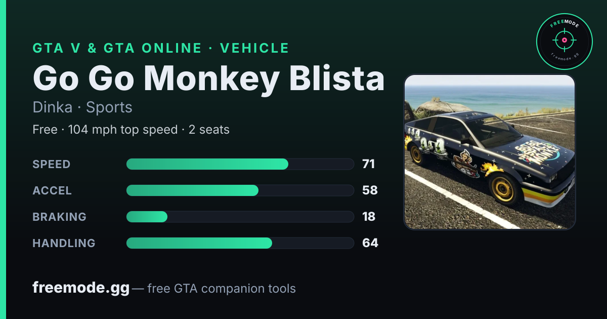The width and height of the screenshot is (607, 319).
Task: Click the accel value 58
Action: pyautogui.click(x=370, y=190)
